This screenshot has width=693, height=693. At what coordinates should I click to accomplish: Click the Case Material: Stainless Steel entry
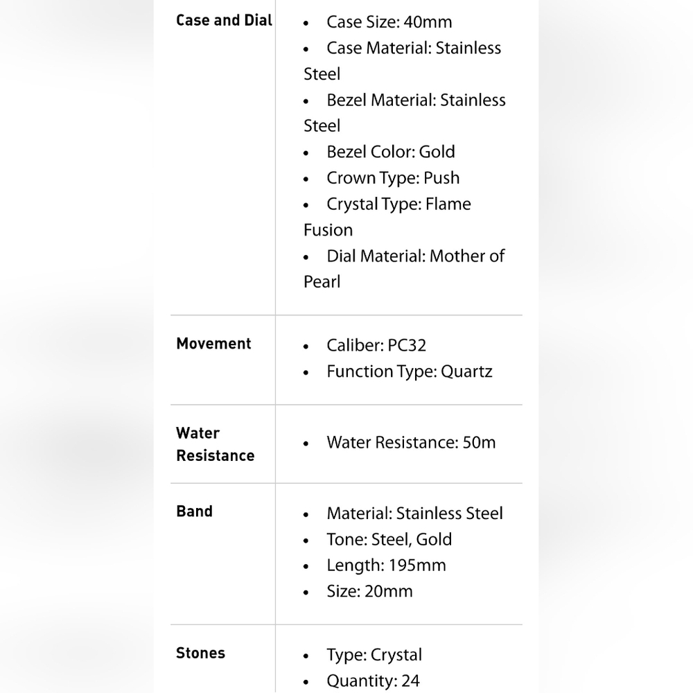point(403,61)
